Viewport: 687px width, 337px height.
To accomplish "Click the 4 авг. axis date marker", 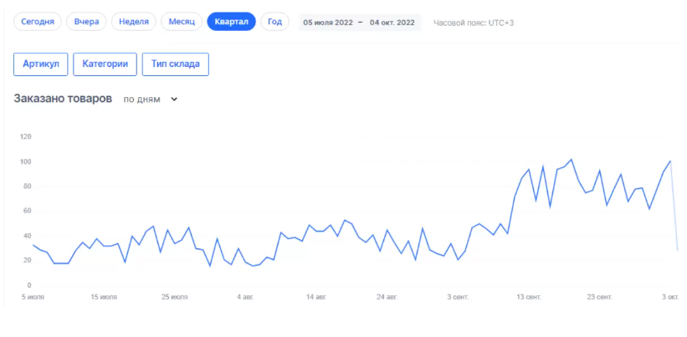I will click(245, 296).
